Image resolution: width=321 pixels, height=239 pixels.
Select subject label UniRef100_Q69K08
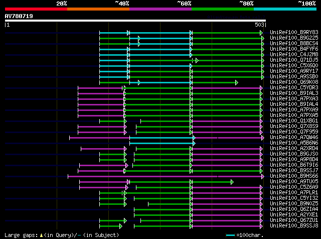click(294, 82)
